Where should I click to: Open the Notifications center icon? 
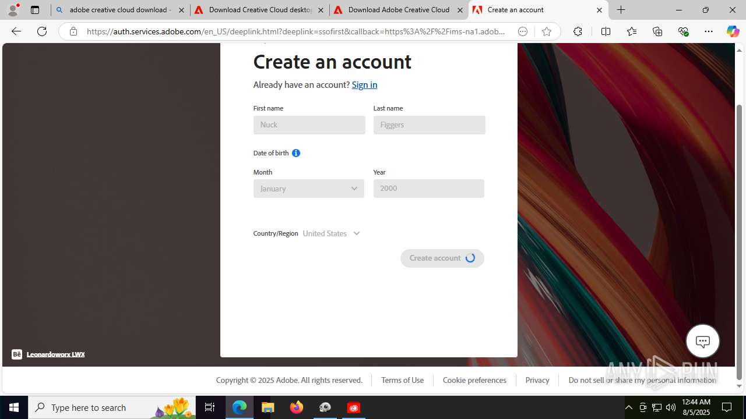pos(727,407)
